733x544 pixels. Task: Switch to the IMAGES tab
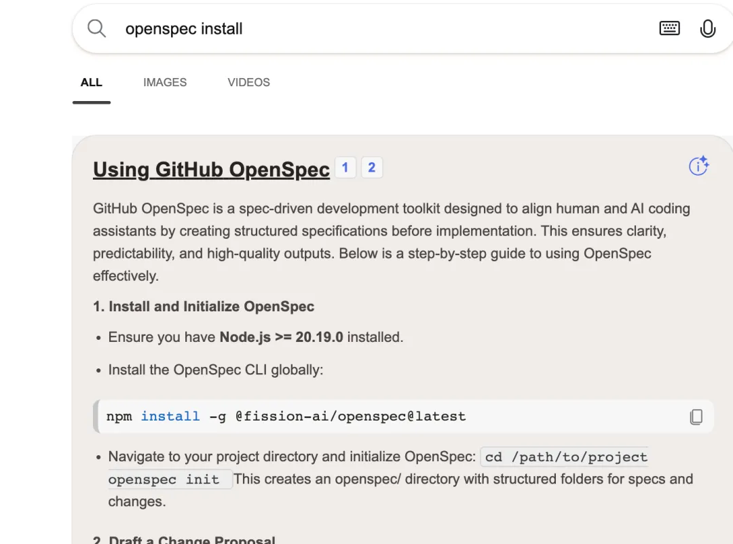pos(165,83)
